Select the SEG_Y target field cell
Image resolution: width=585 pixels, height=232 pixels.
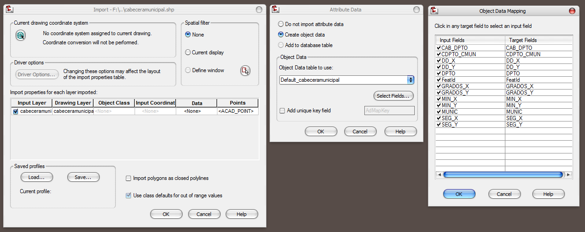click(x=539, y=124)
